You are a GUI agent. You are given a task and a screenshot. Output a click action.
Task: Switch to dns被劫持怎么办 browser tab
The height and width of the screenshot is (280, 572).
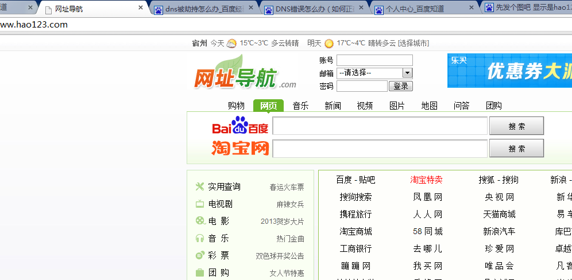pyautogui.click(x=204, y=9)
